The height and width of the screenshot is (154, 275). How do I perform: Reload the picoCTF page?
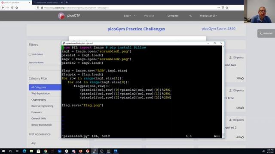click(12, 8)
